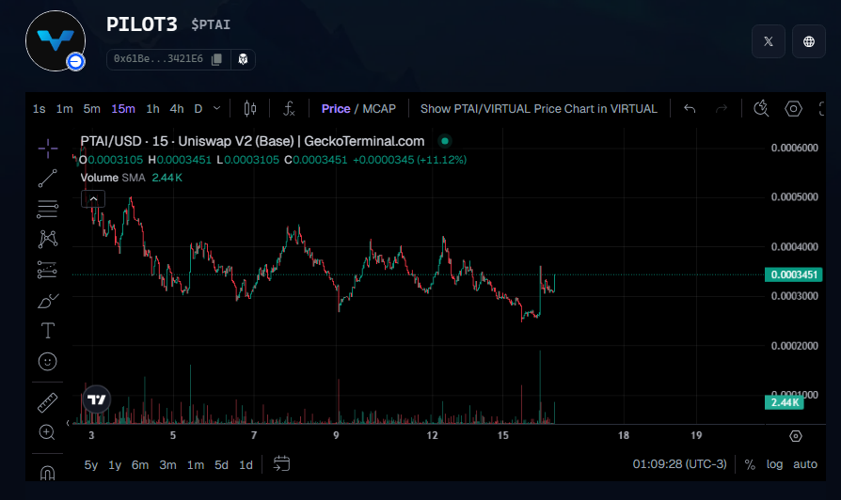Open the quick search icon
The height and width of the screenshot is (500, 841).
(x=761, y=109)
